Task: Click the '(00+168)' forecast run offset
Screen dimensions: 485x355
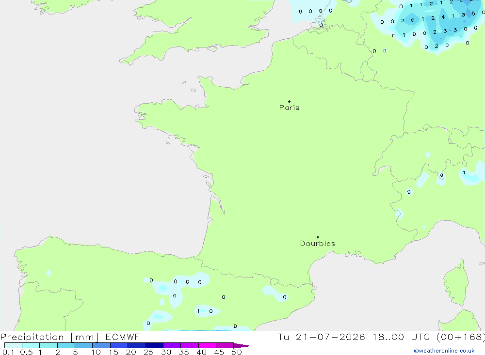Action: (461, 337)
